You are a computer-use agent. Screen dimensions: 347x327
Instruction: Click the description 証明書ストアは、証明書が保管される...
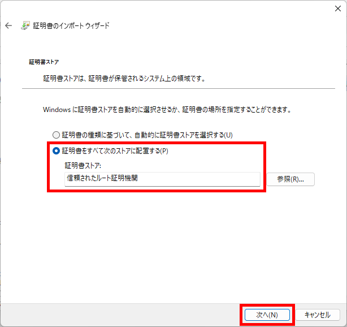(124, 79)
